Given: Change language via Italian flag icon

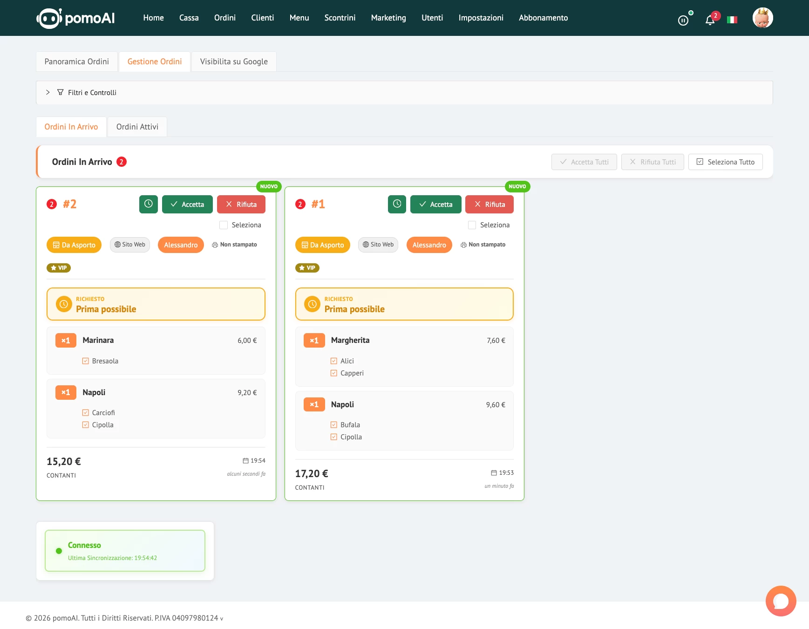Looking at the screenshot, I should point(732,20).
